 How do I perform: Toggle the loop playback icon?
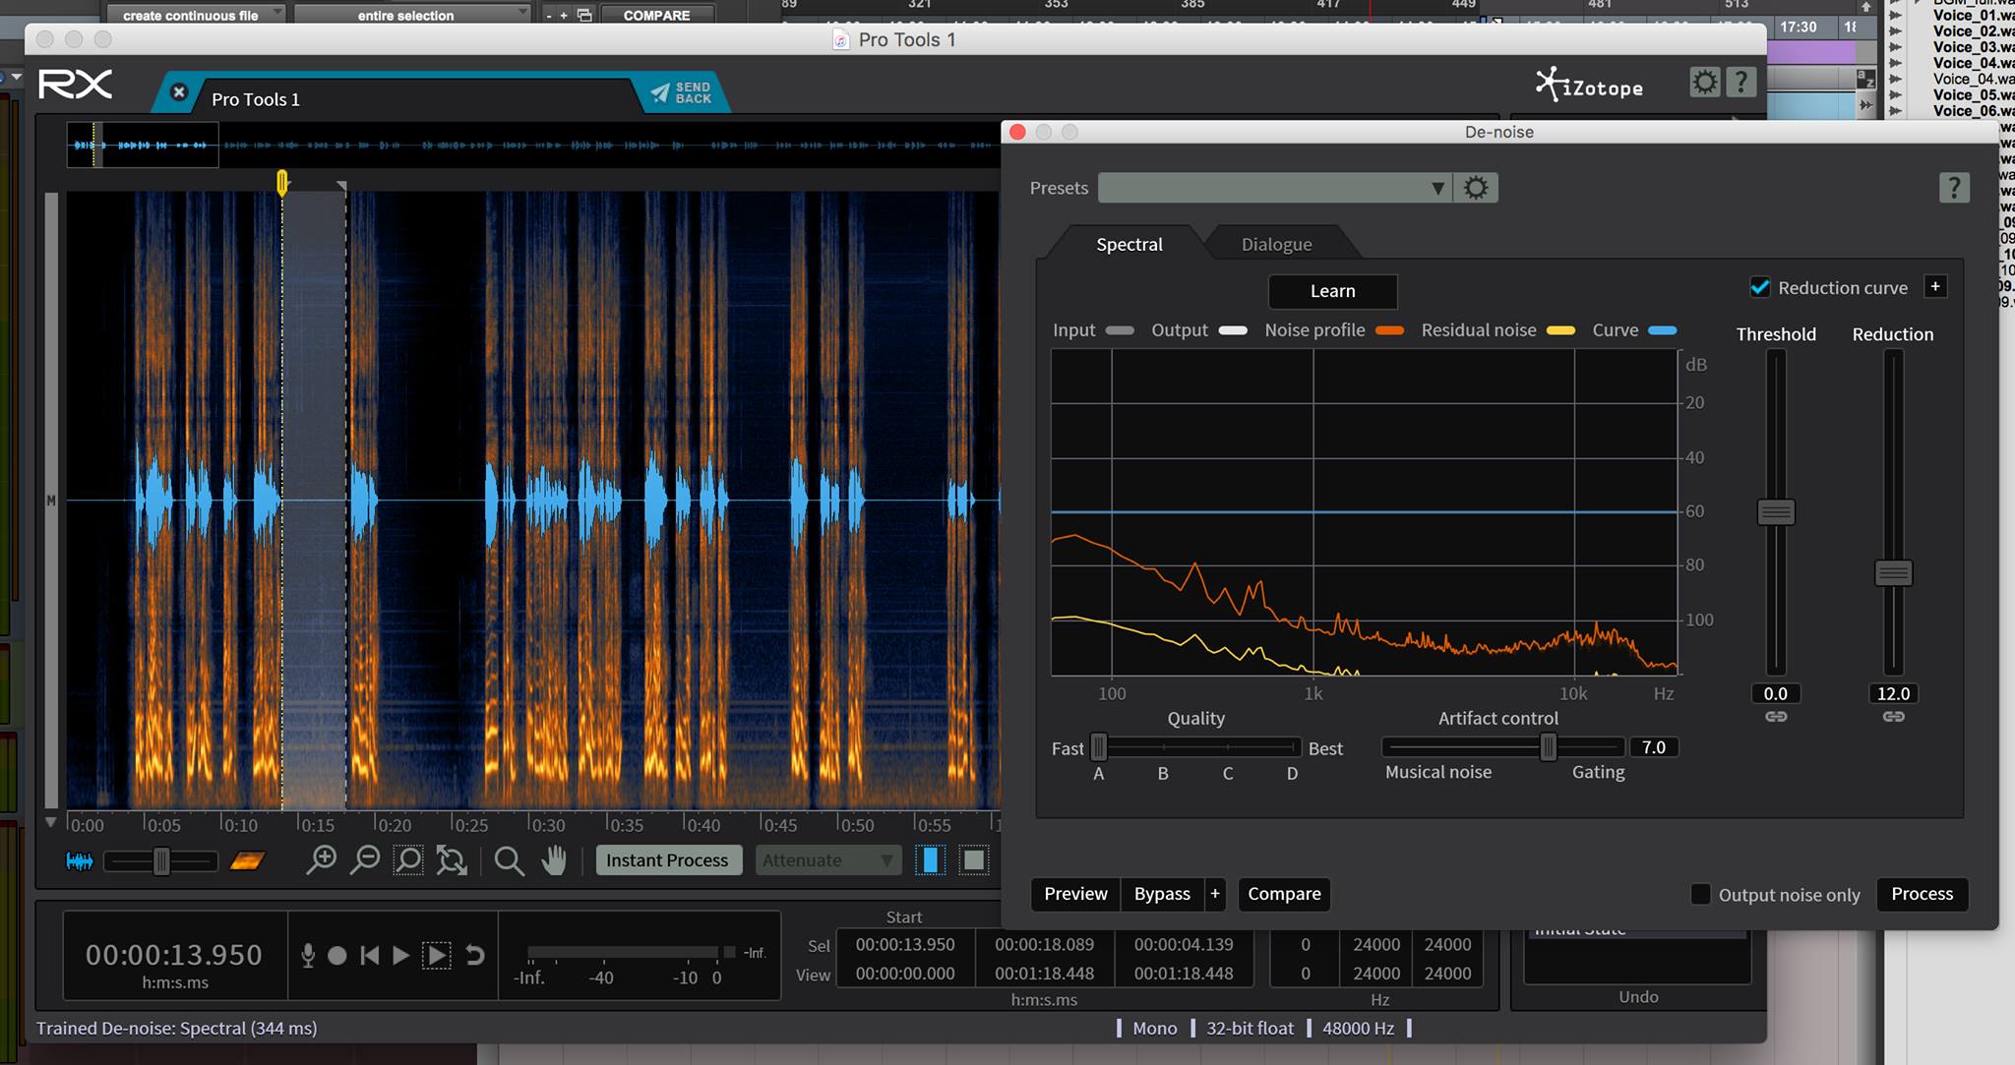click(475, 955)
